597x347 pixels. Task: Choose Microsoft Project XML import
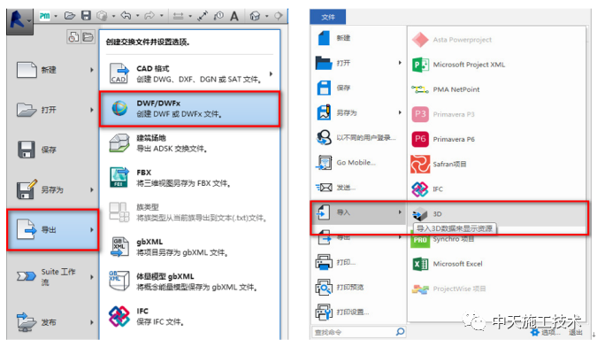(496, 65)
